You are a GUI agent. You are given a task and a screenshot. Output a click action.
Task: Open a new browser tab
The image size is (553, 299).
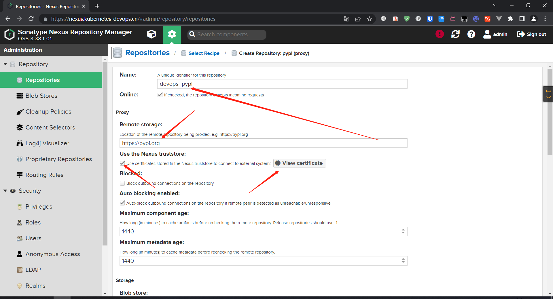pos(97,6)
